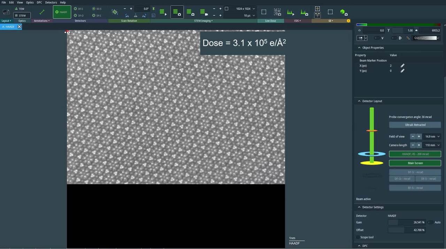Adjust the Gain slider at 26.541 %
The height and width of the screenshot is (249, 446).
[x=407, y=222]
